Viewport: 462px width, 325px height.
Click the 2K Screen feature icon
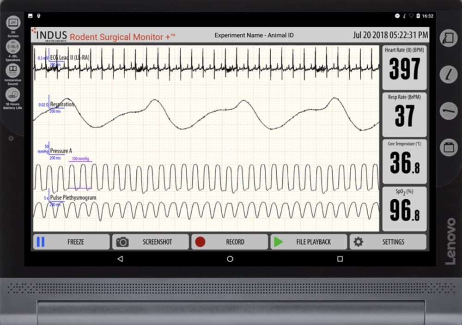point(13,23)
